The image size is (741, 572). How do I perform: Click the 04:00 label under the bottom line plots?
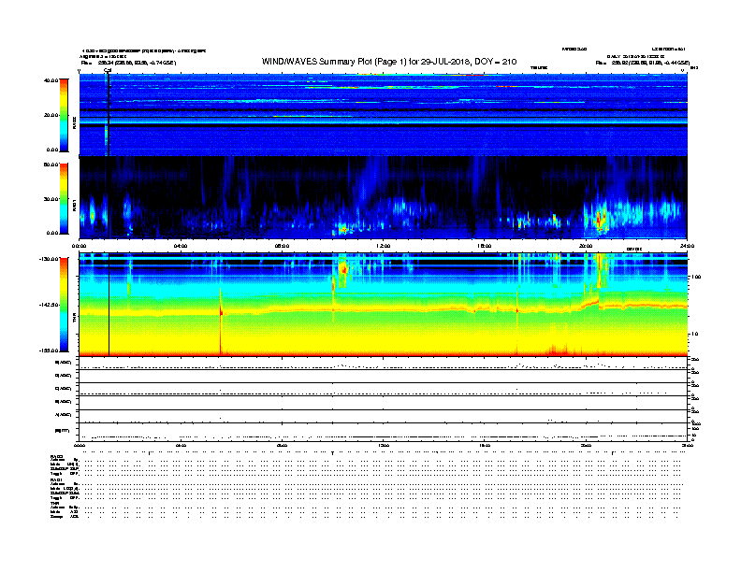click(181, 445)
